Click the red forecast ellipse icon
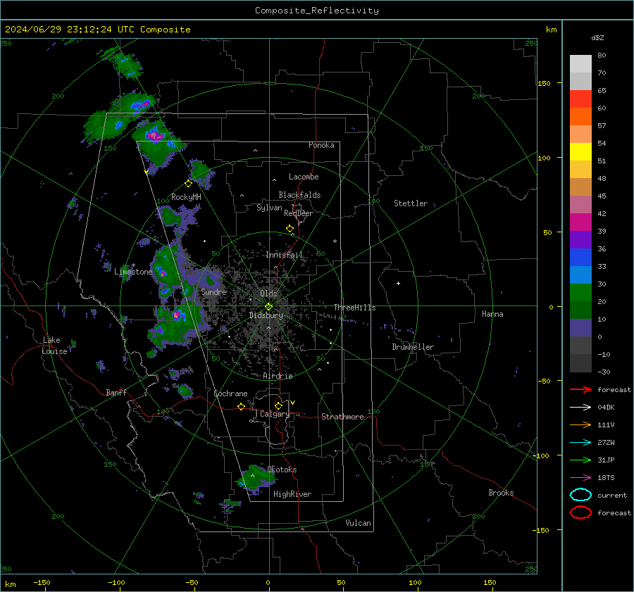 click(580, 512)
